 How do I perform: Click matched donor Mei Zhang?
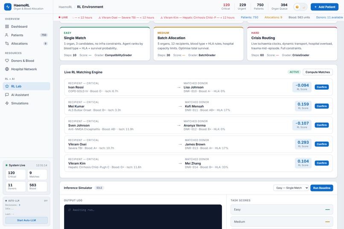193,163
